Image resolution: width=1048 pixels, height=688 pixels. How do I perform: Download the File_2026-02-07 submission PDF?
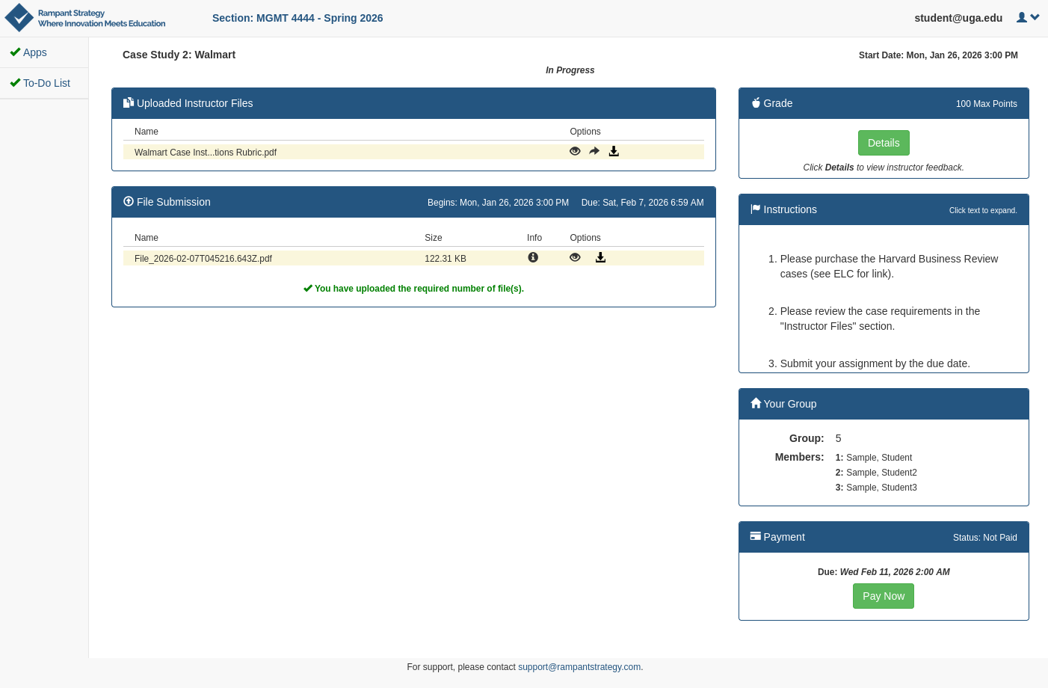coord(600,257)
